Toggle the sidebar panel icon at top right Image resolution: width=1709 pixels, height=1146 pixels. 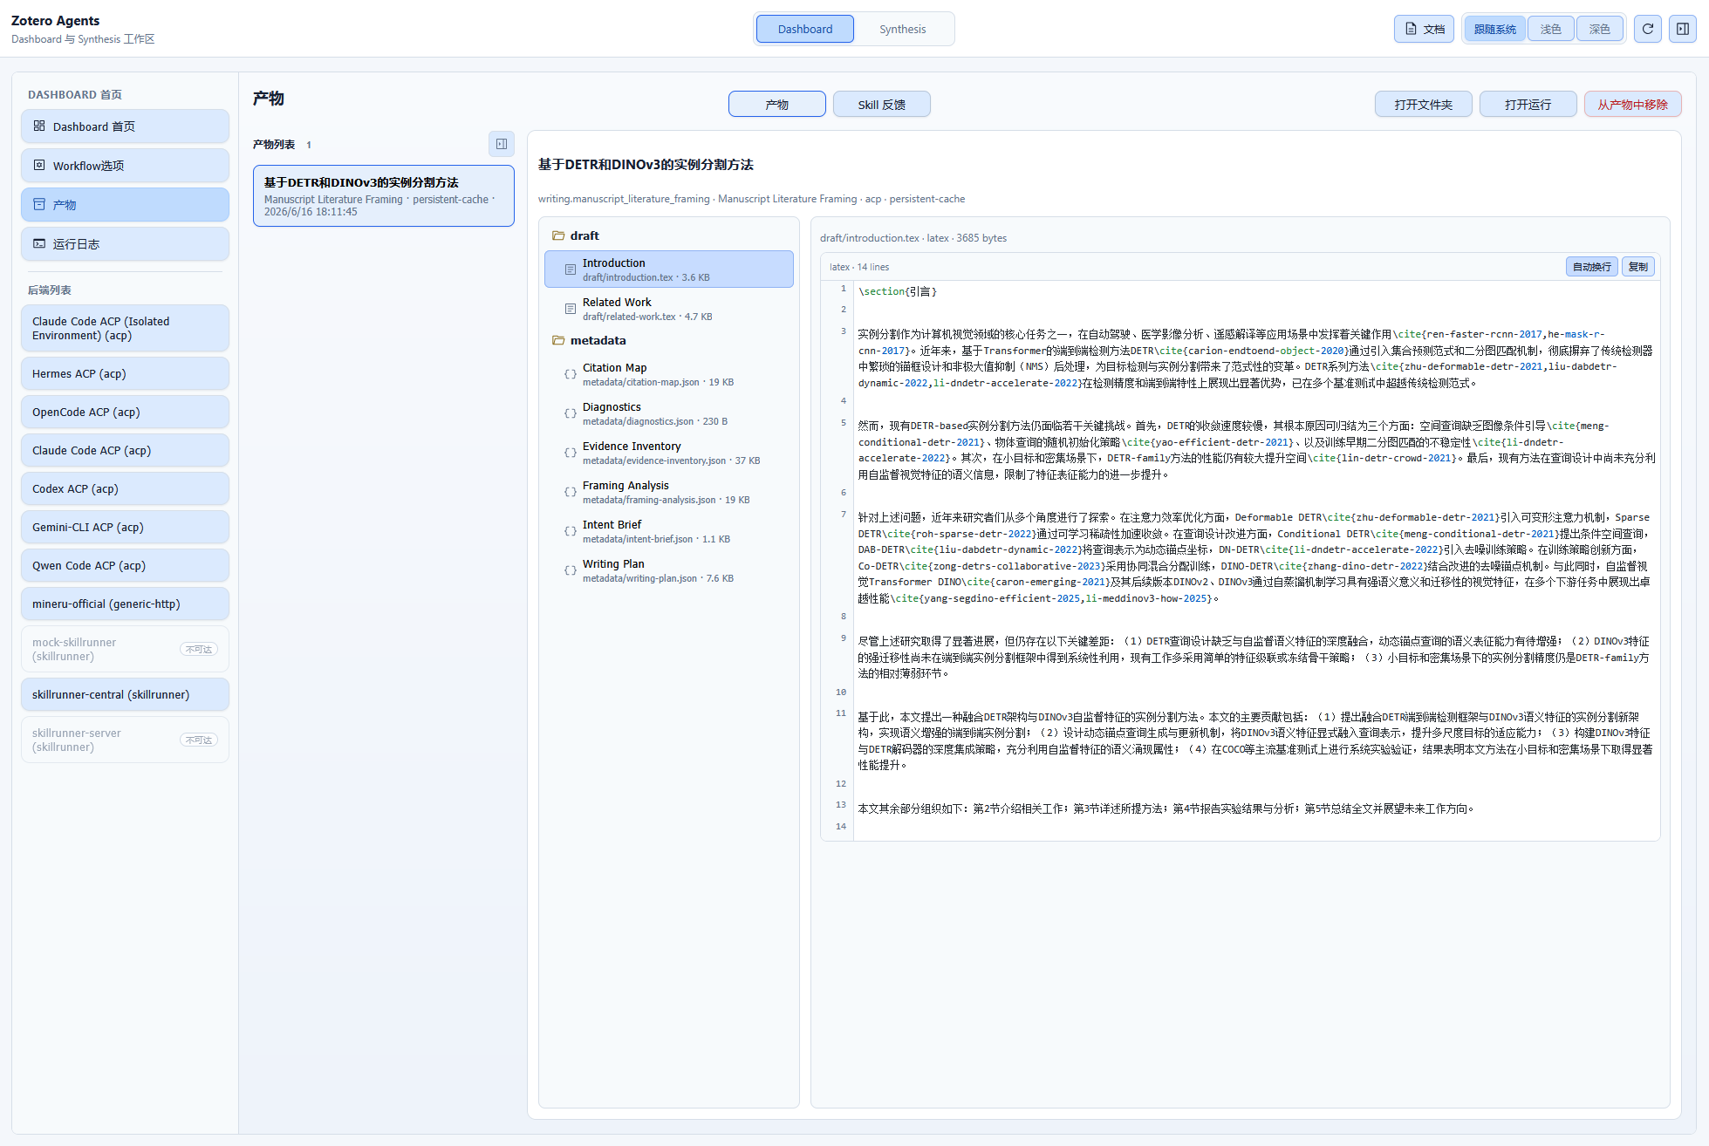tap(1683, 29)
